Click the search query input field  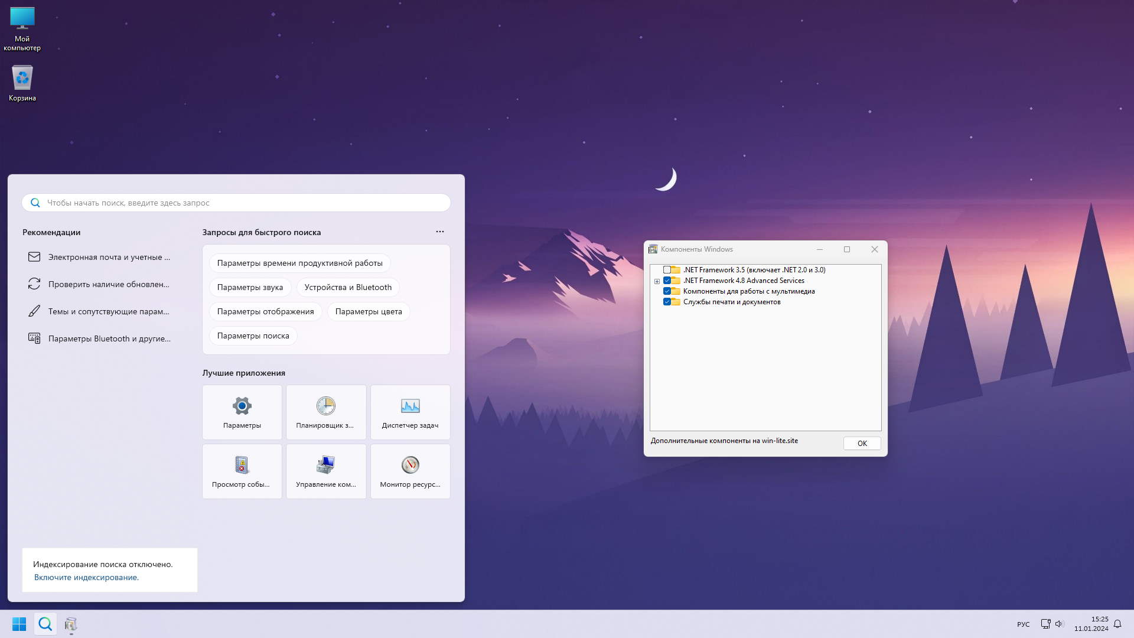[x=236, y=203]
